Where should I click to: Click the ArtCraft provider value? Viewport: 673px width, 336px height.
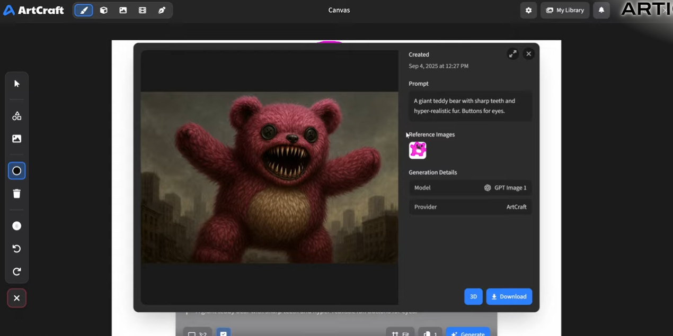(x=517, y=207)
